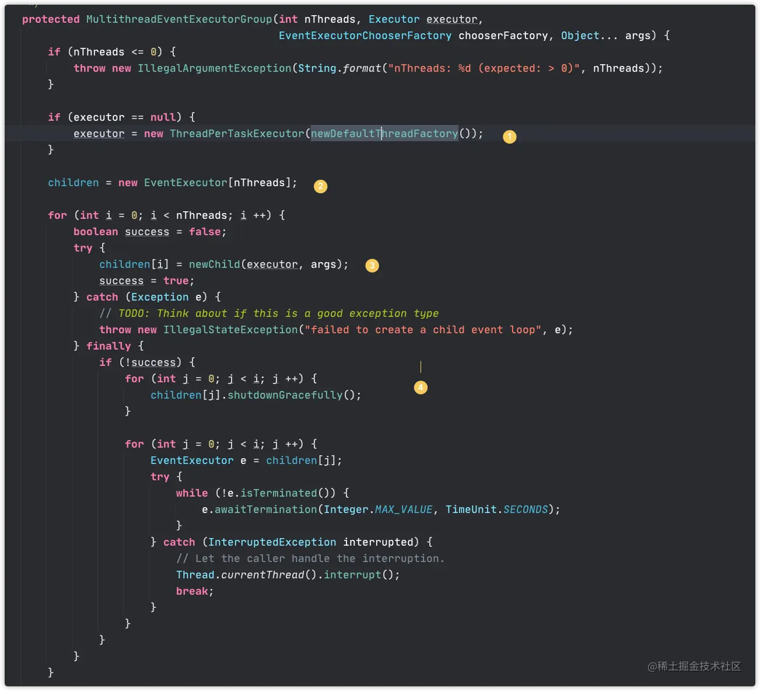Click the italic 'format' method call

[362, 68]
